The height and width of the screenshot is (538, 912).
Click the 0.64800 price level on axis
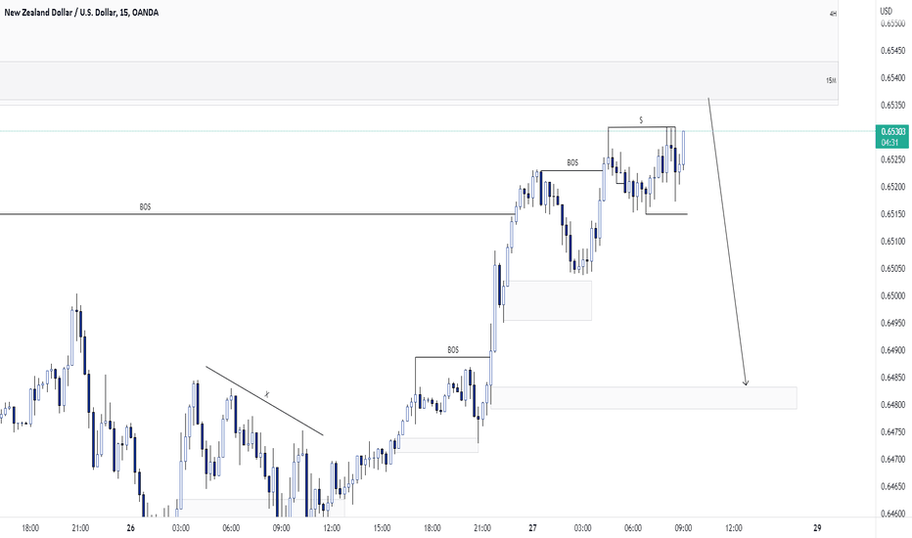[892, 404]
